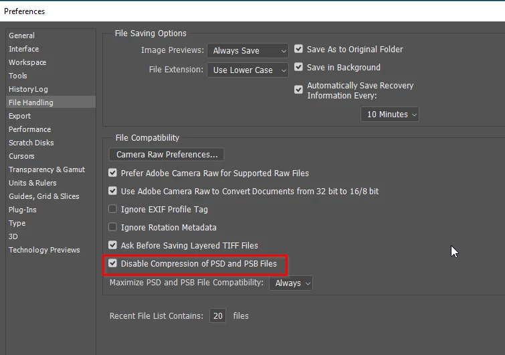
Task: Select History Log category
Action: [x=28, y=89]
